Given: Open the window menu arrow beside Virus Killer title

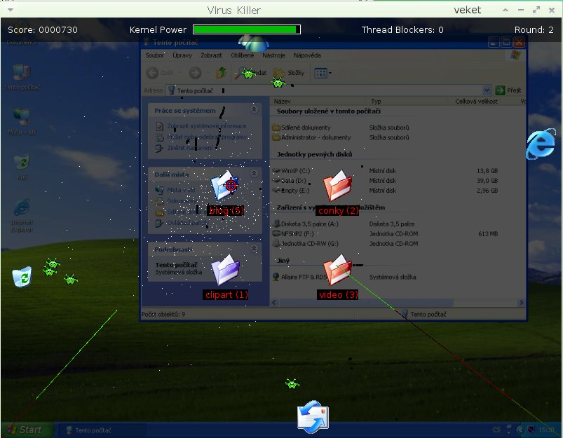Looking at the screenshot, I should (11, 10).
